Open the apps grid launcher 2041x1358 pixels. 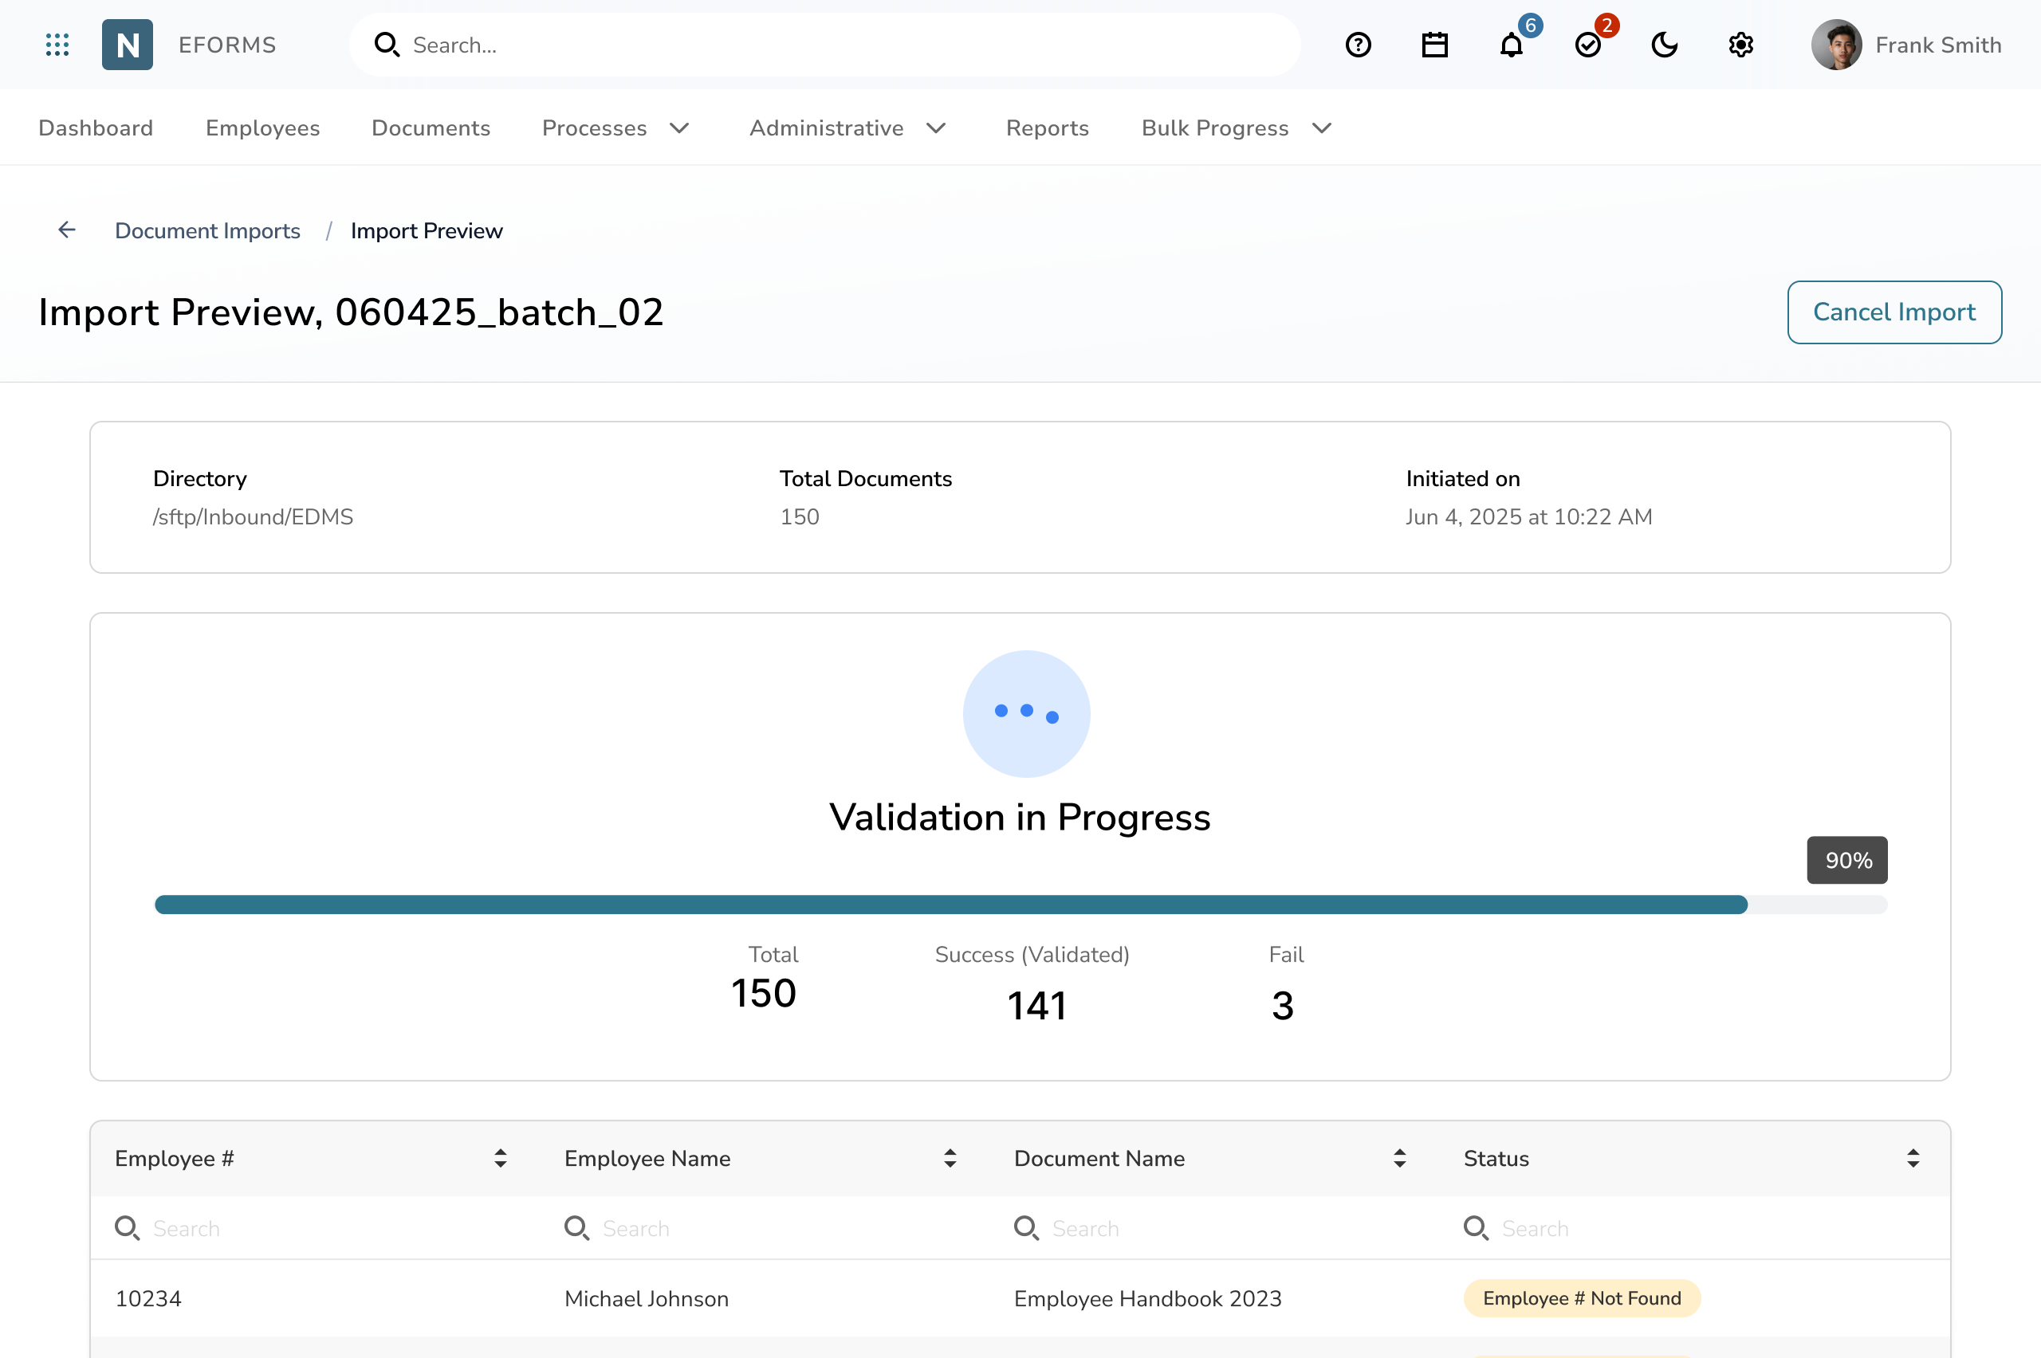pos(57,44)
